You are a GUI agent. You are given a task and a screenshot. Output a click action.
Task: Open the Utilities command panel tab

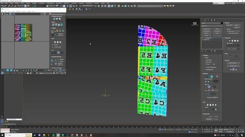tap(217, 20)
